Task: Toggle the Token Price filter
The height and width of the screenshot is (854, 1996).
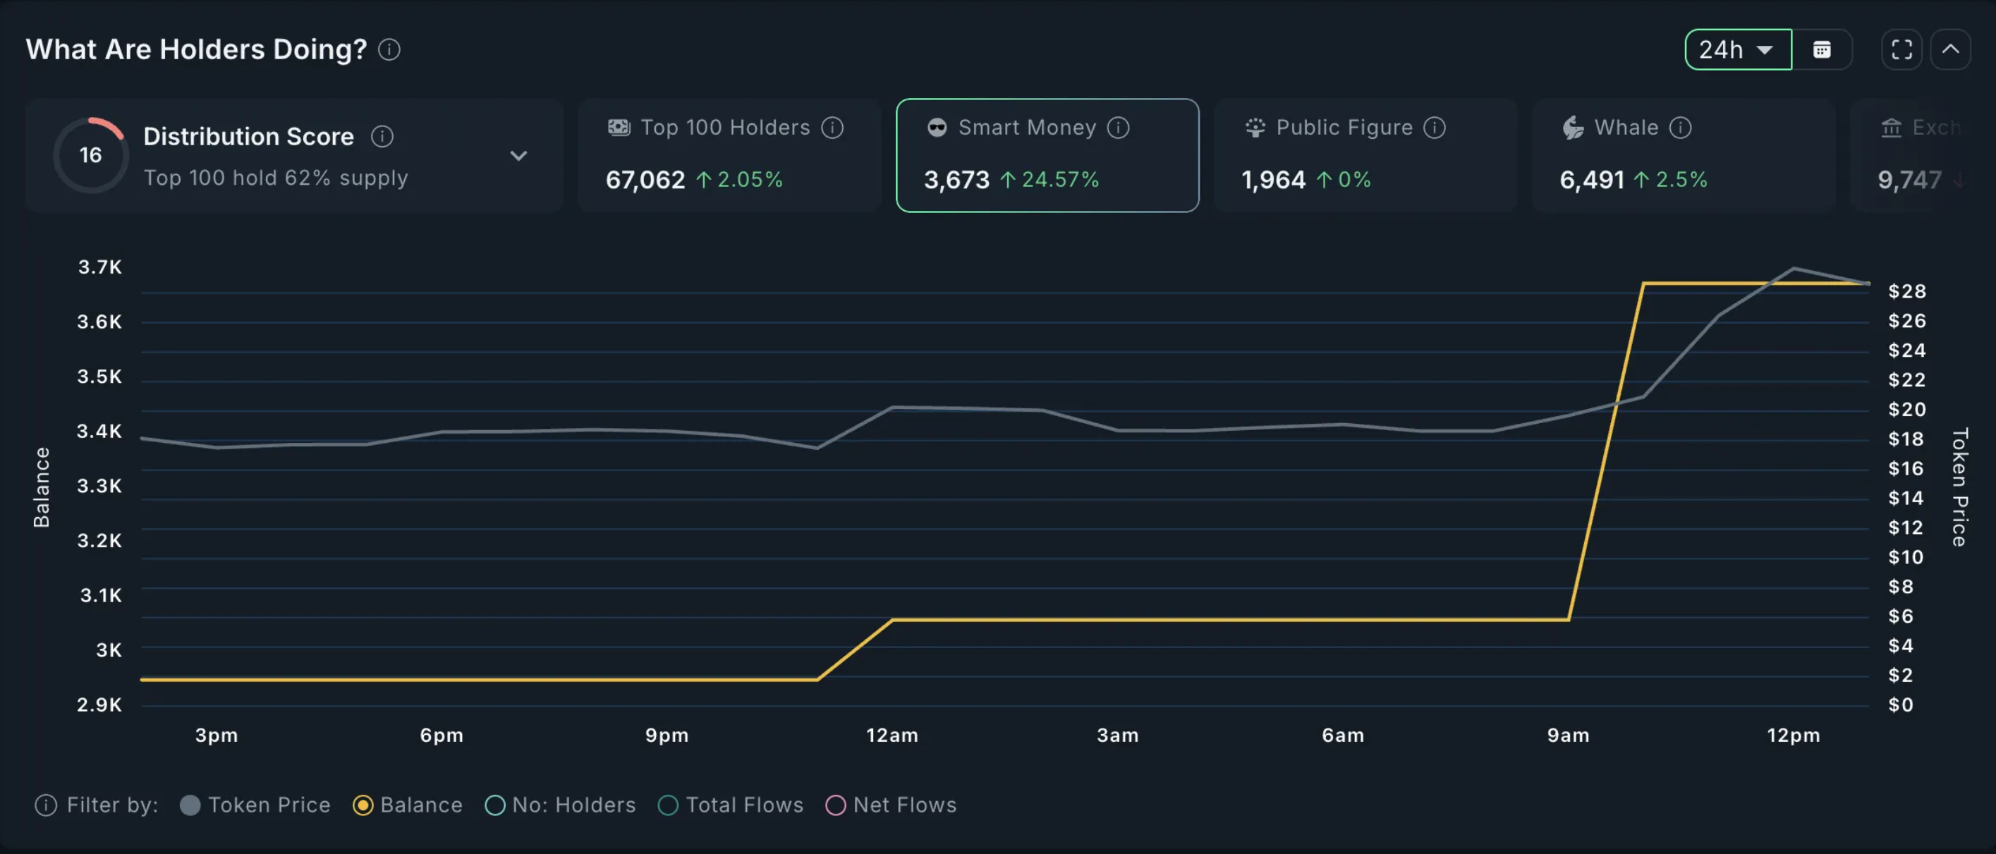Action: [255, 805]
